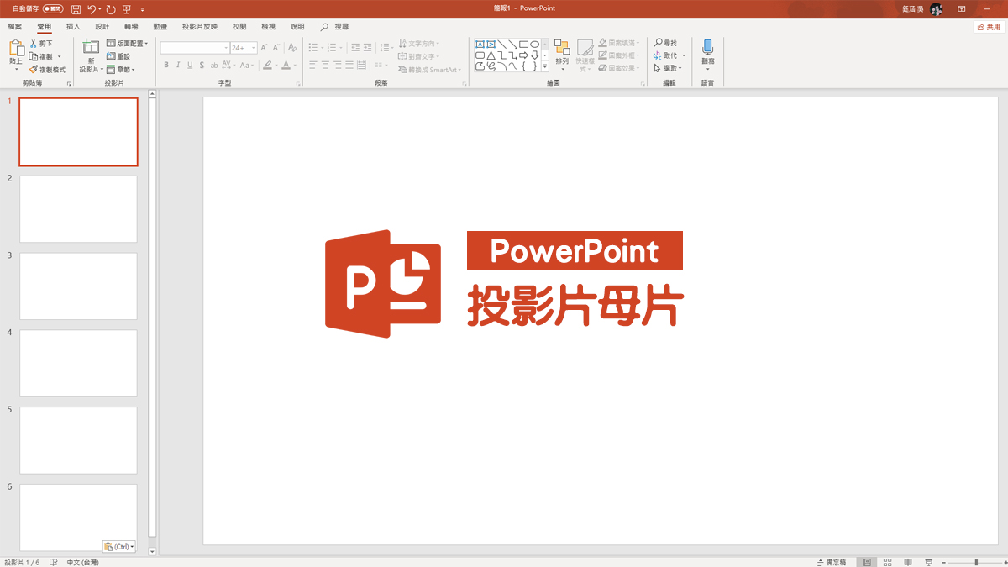
Task: Click the Find (尋找) button
Action: pos(665,43)
